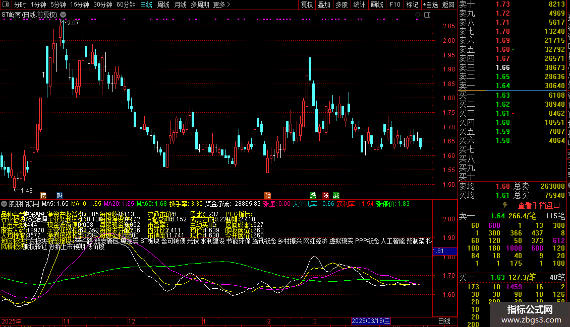Click the 2026/03/18 date marker on timeline
Viewport: 570px width, 327px height.
coord(371,321)
